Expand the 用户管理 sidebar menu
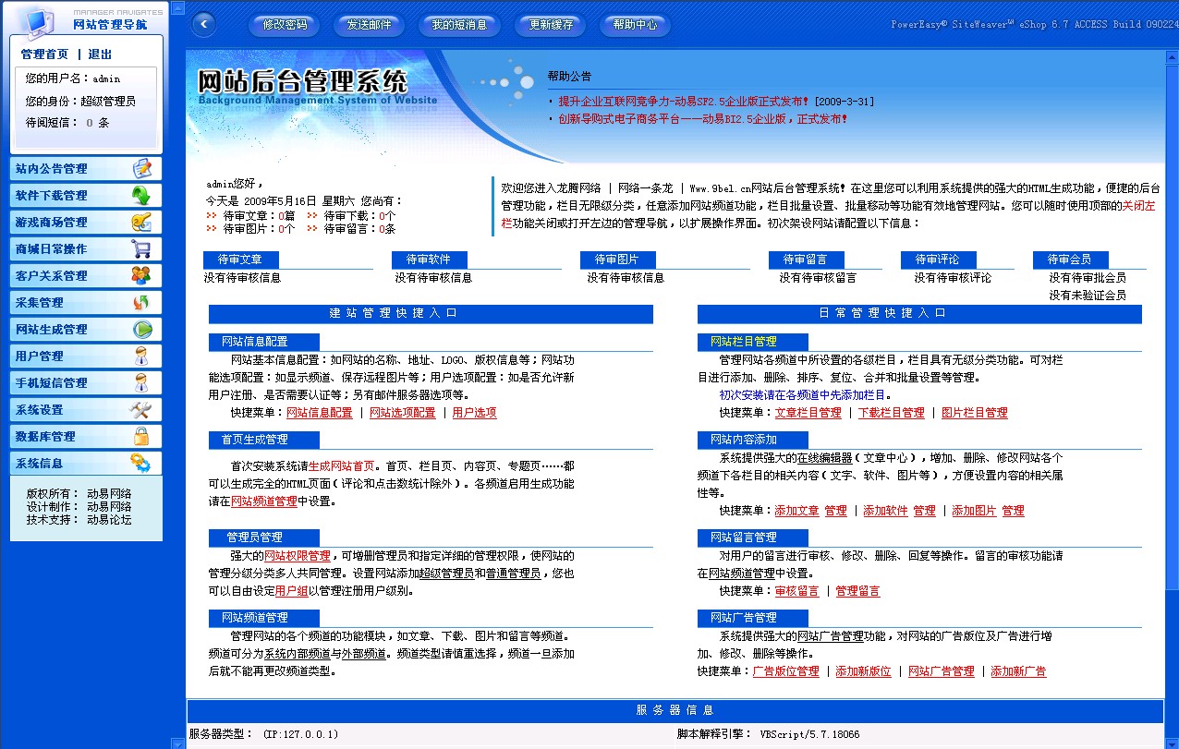Screen dimensions: 1179x749 (40, 356)
